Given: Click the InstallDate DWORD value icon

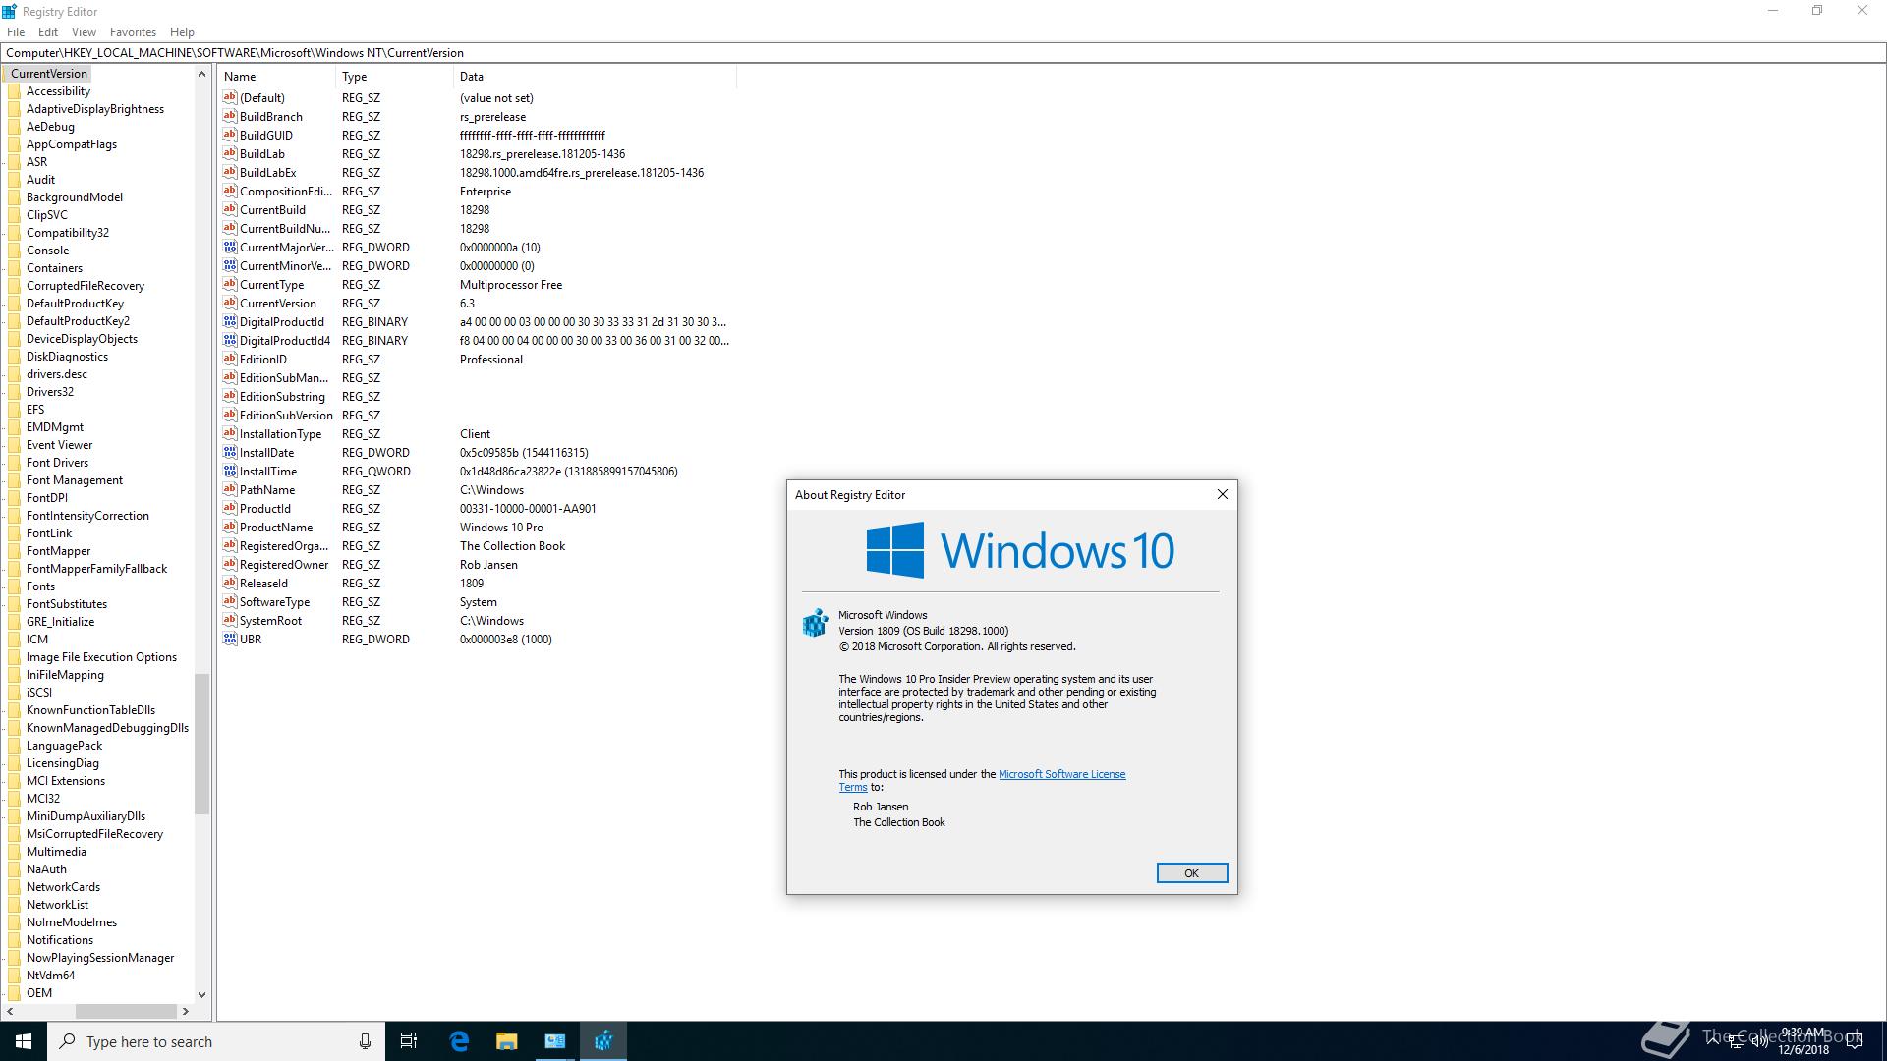Looking at the screenshot, I should (x=230, y=452).
